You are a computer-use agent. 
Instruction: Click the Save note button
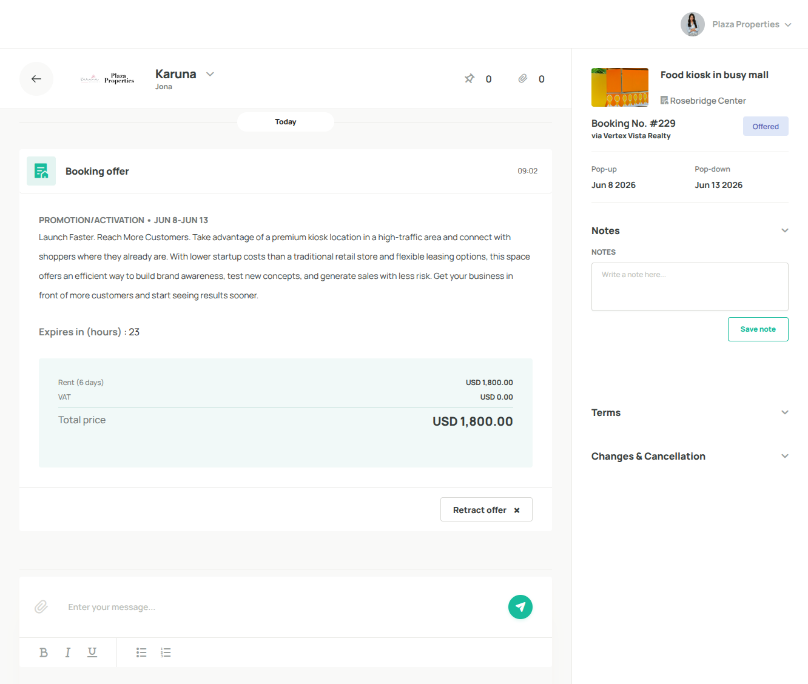(x=758, y=329)
